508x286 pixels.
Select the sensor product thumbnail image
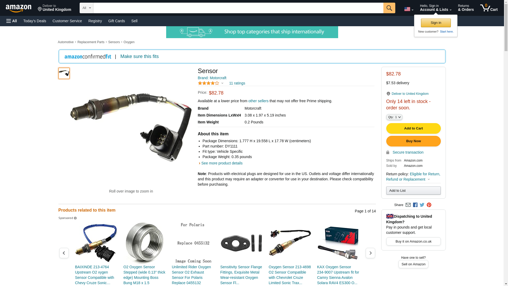[x=64, y=73]
